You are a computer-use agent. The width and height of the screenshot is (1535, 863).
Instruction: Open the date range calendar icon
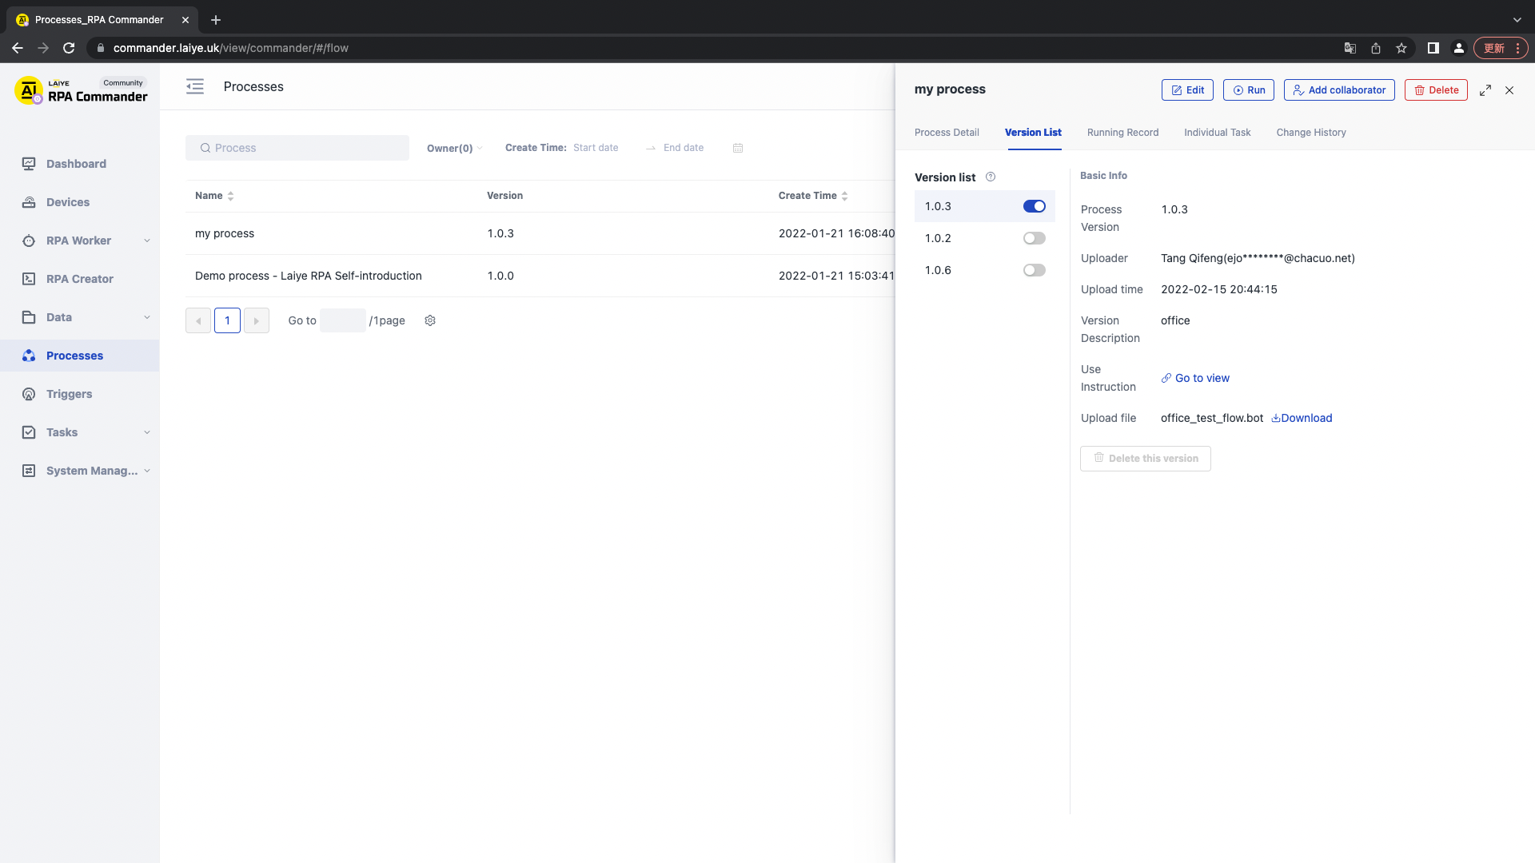click(738, 148)
